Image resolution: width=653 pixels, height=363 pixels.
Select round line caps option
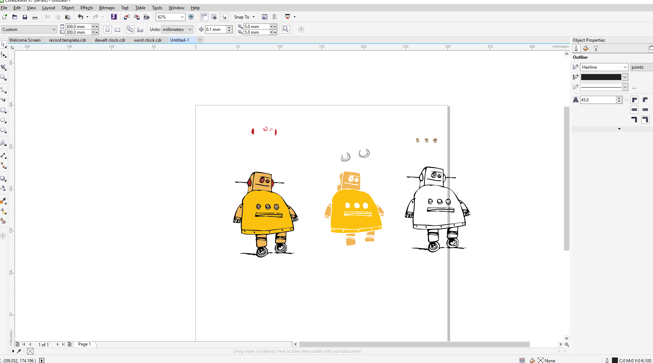coord(645,110)
